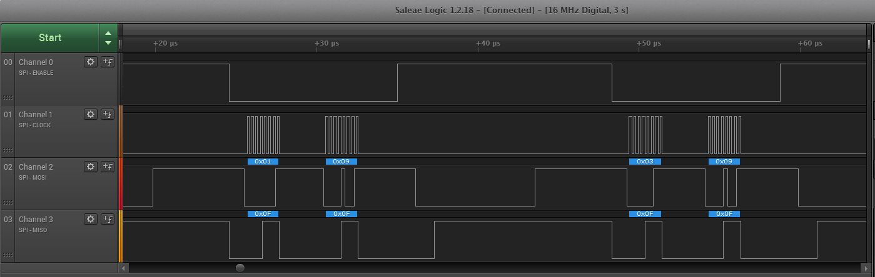Image resolution: width=875 pixels, height=277 pixels.
Task: Click the up arrow beside Start
Action: 108,33
